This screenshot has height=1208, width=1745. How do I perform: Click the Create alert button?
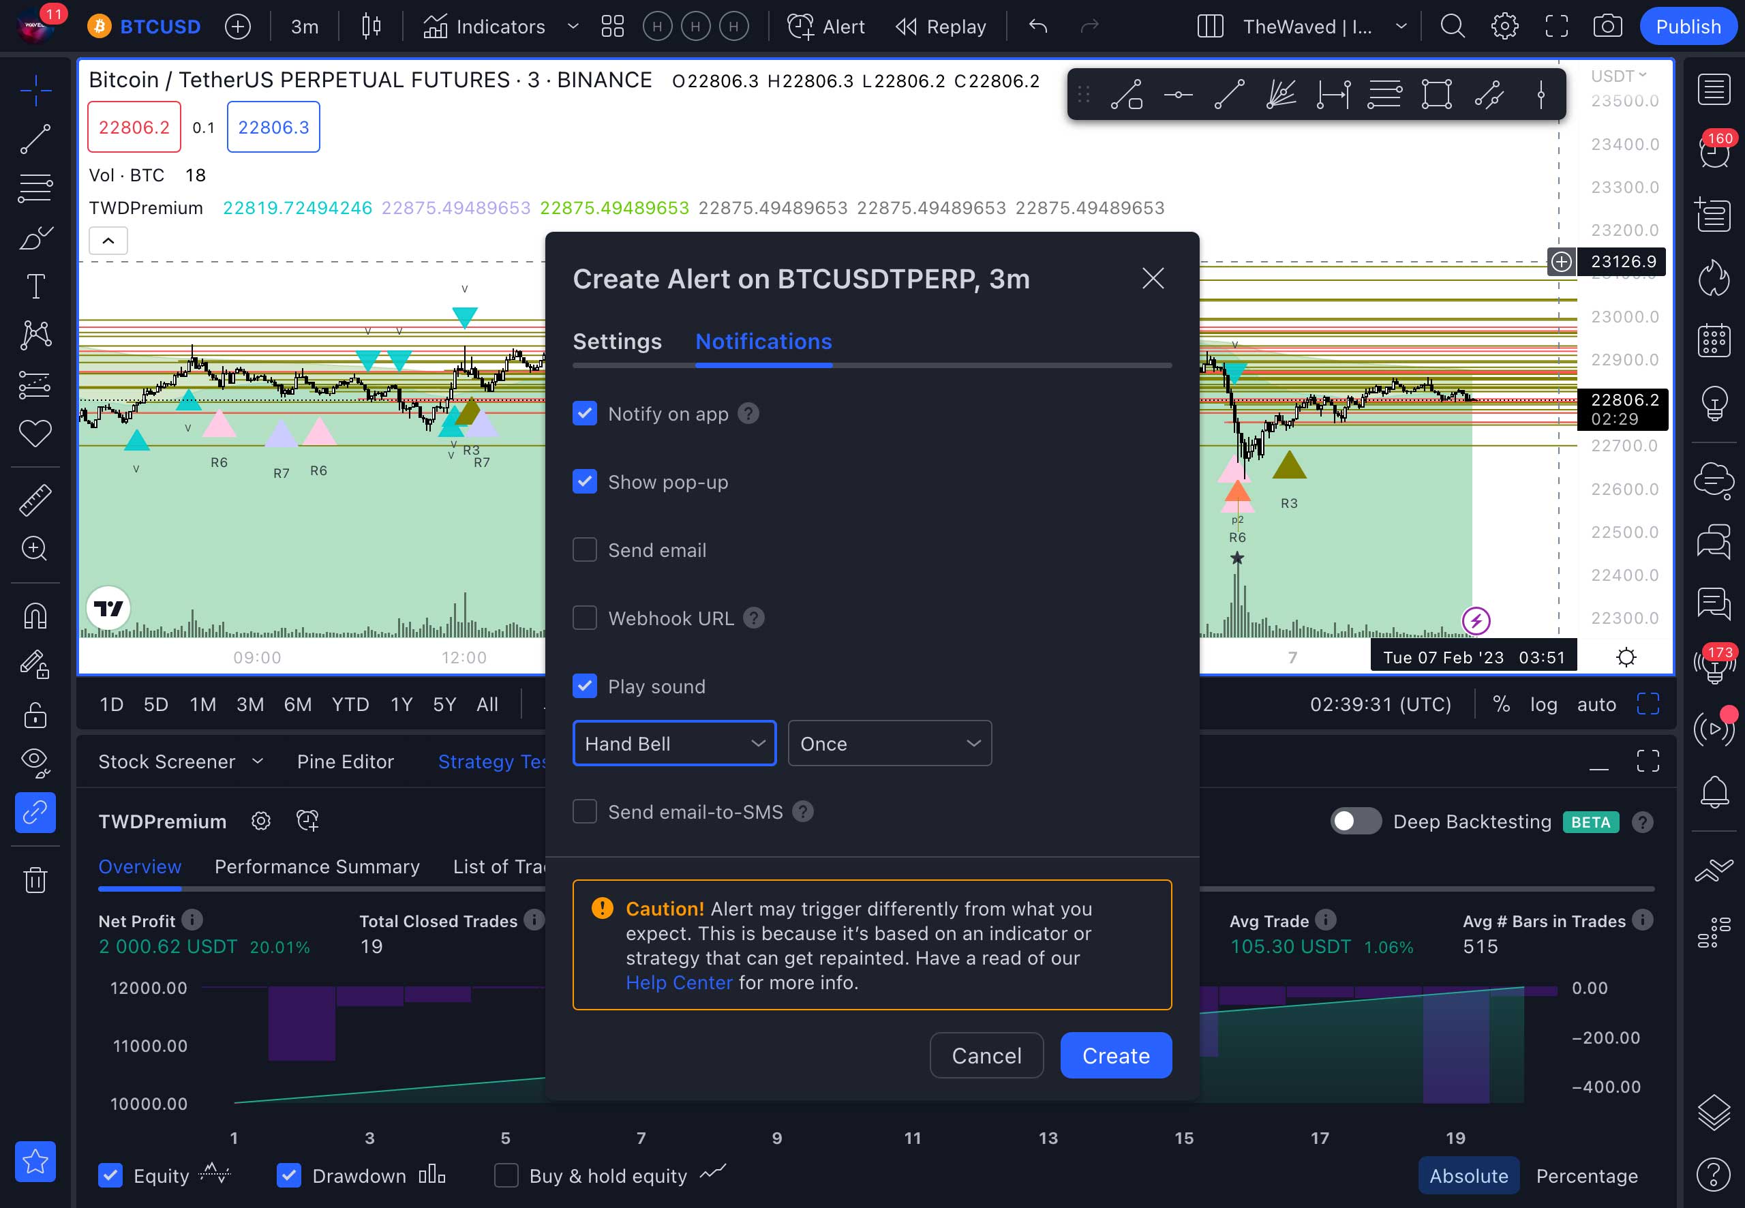click(1116, 1055)
